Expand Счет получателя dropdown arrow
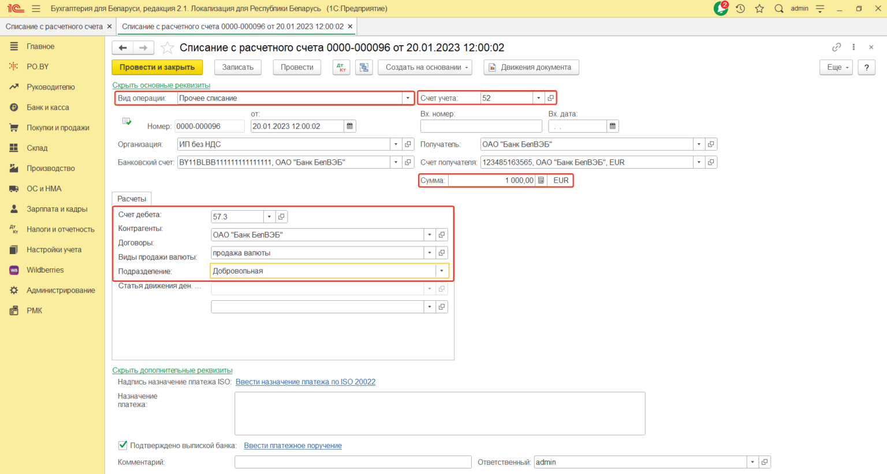The height and width of the screenshot is (474, 887). click(x=699, y=163)
